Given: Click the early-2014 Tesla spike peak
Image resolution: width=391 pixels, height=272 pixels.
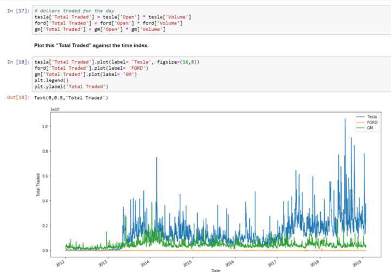Looking at the screenshot, I should [156, 158].
